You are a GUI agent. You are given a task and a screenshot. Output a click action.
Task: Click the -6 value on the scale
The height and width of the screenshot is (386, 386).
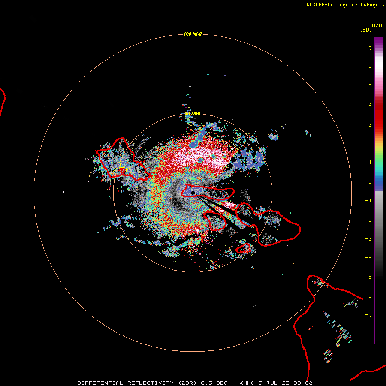coord(368,296)
